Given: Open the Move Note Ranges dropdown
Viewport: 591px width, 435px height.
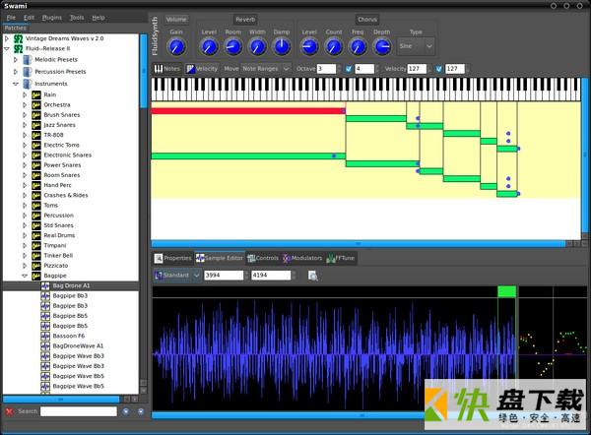Looking at the screenshot, I should click(266, 69).
